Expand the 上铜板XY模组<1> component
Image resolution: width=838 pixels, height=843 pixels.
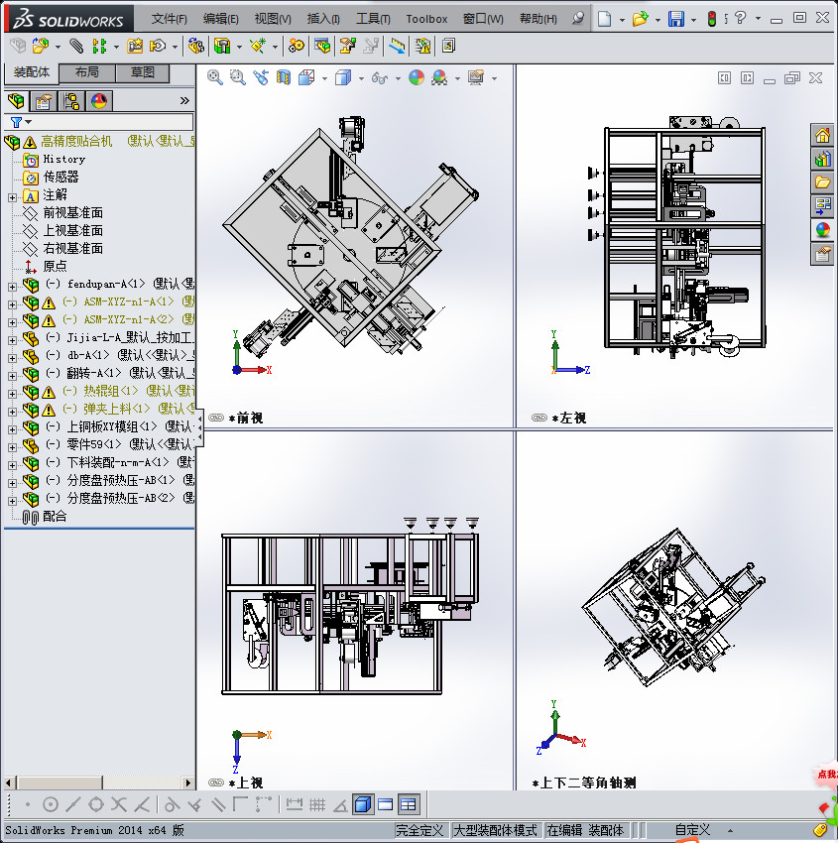(x=12, y=429)
